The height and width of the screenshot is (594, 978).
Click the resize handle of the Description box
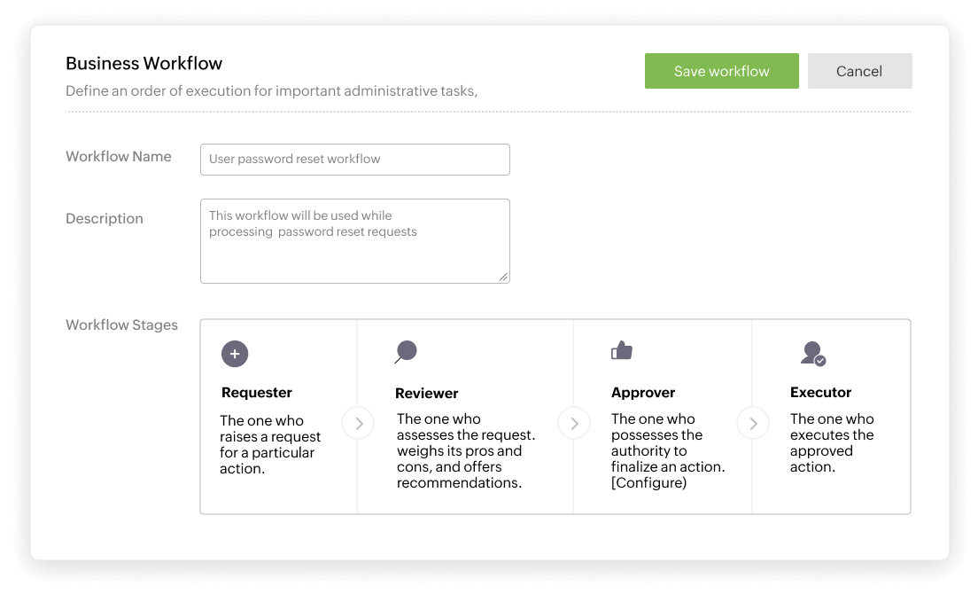tap(505, 279)
